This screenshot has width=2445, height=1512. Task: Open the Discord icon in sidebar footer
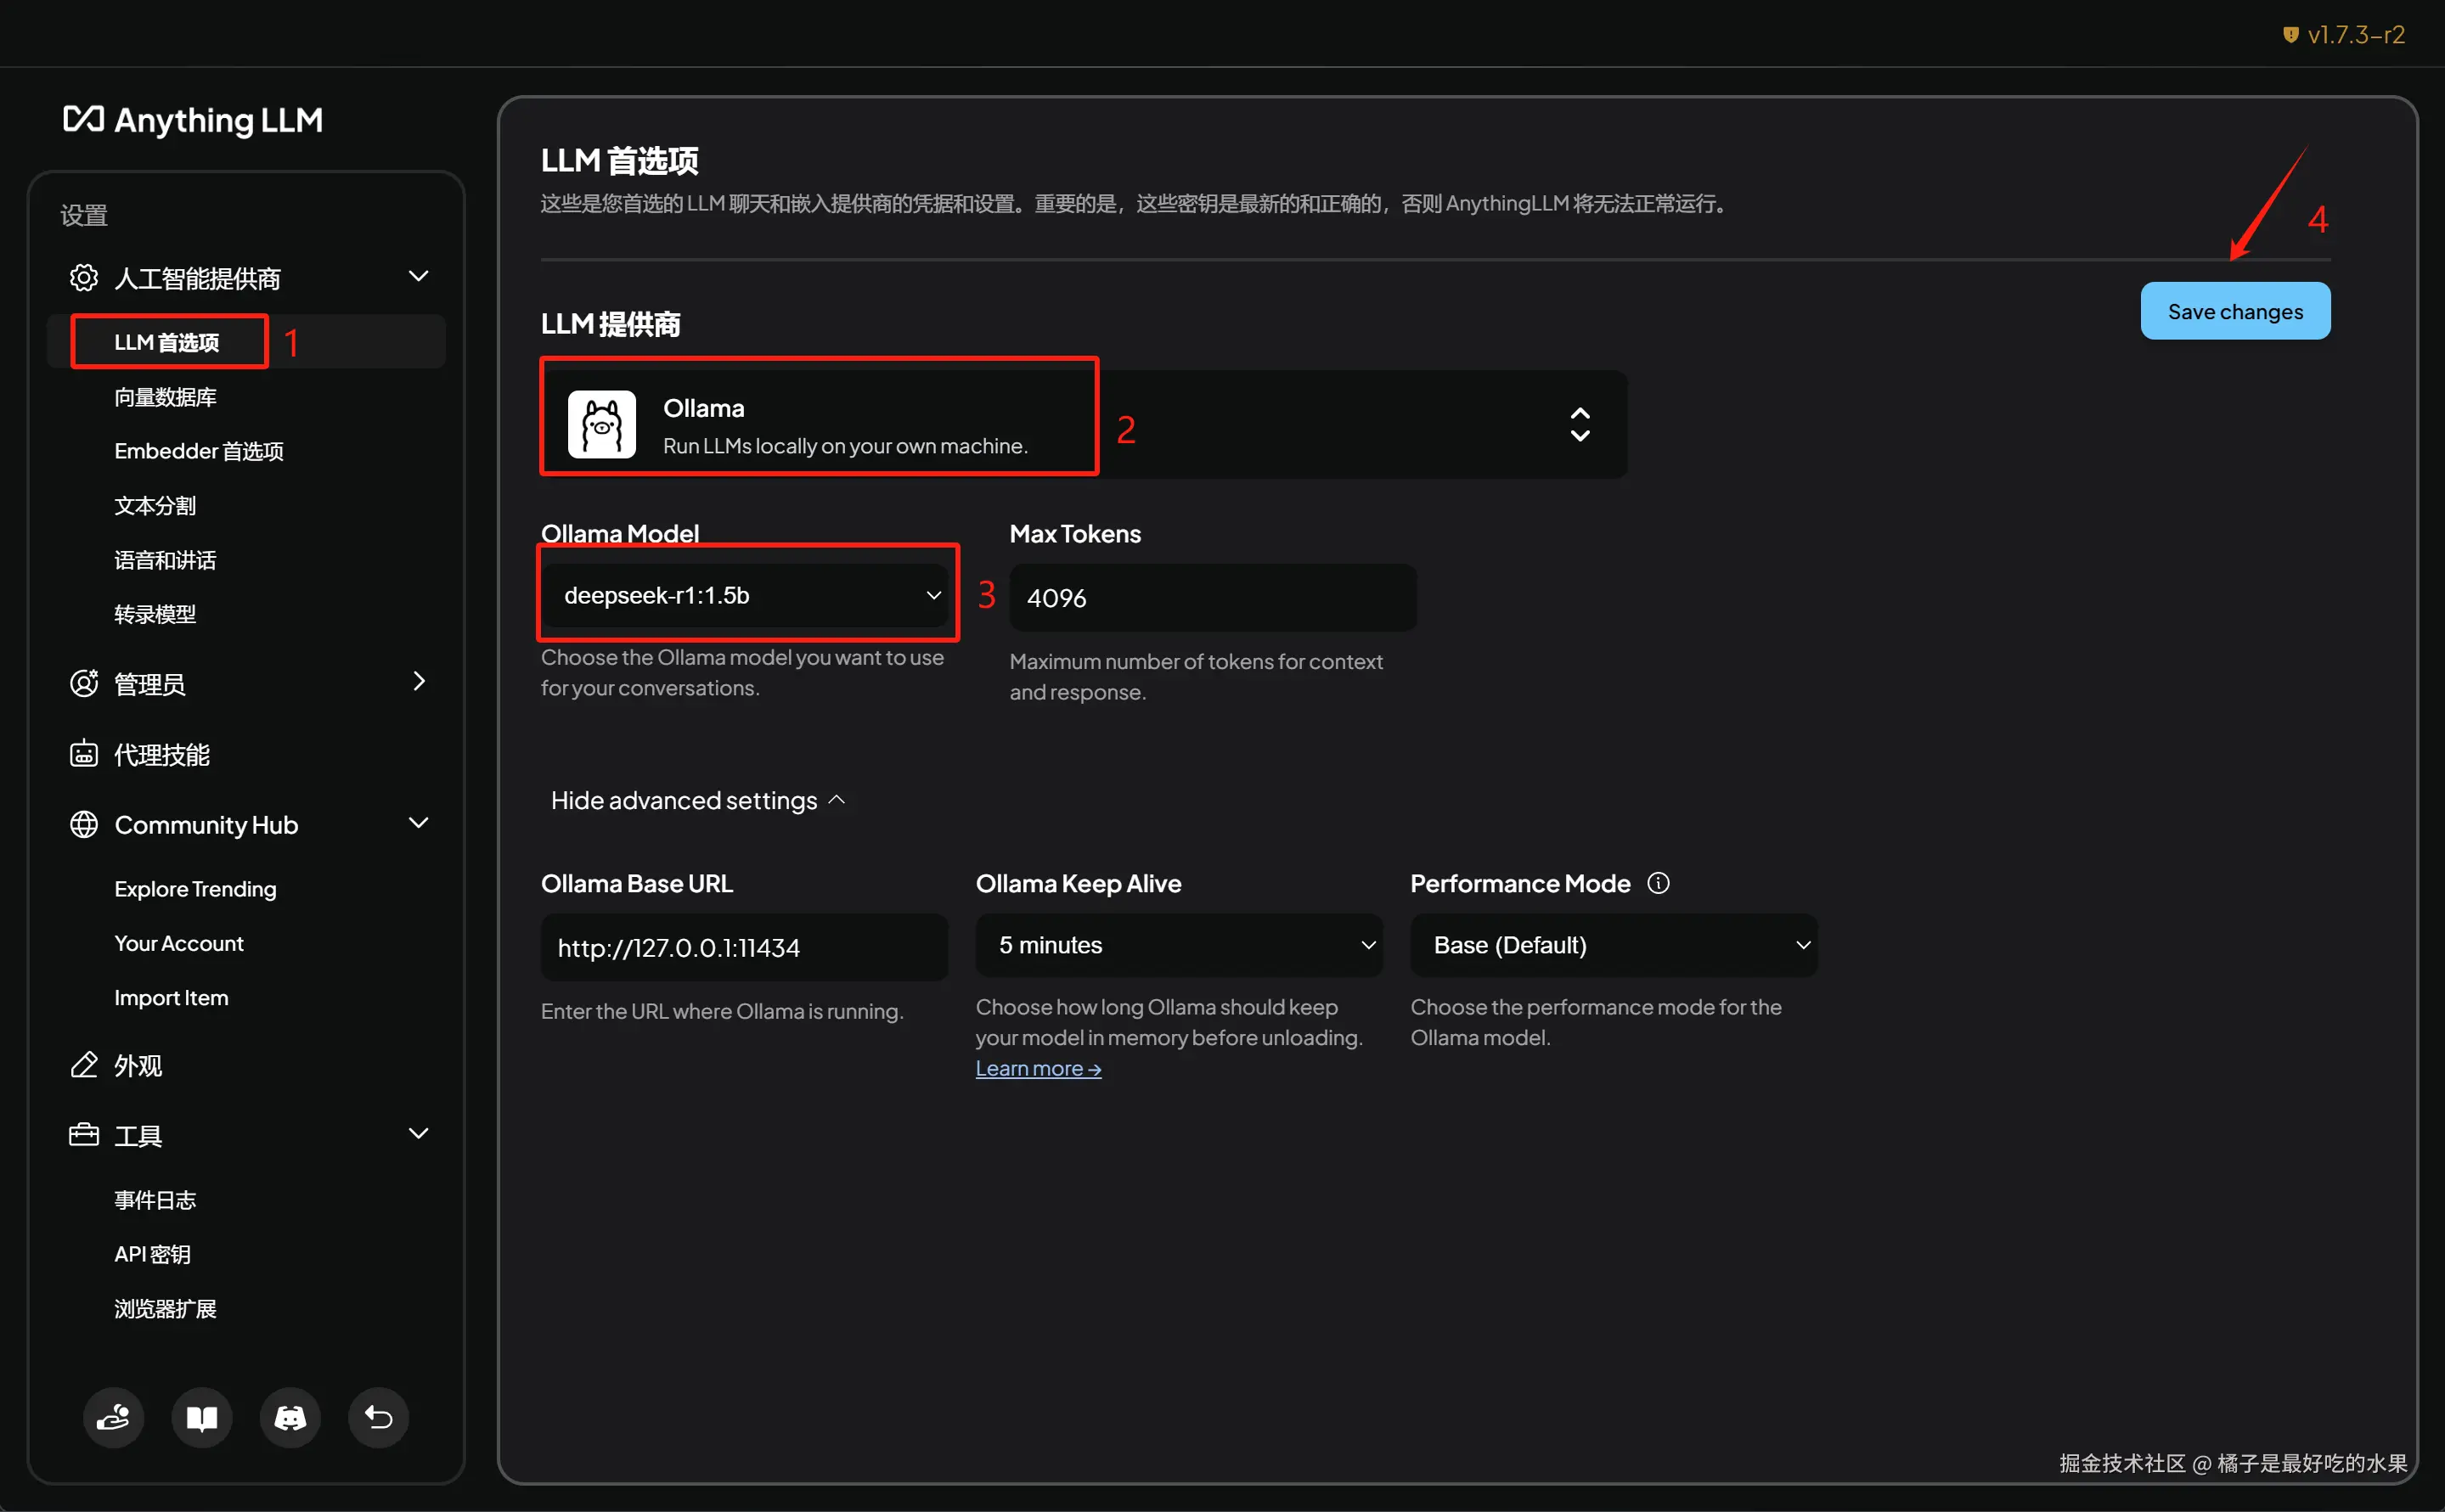(290, 1417)
